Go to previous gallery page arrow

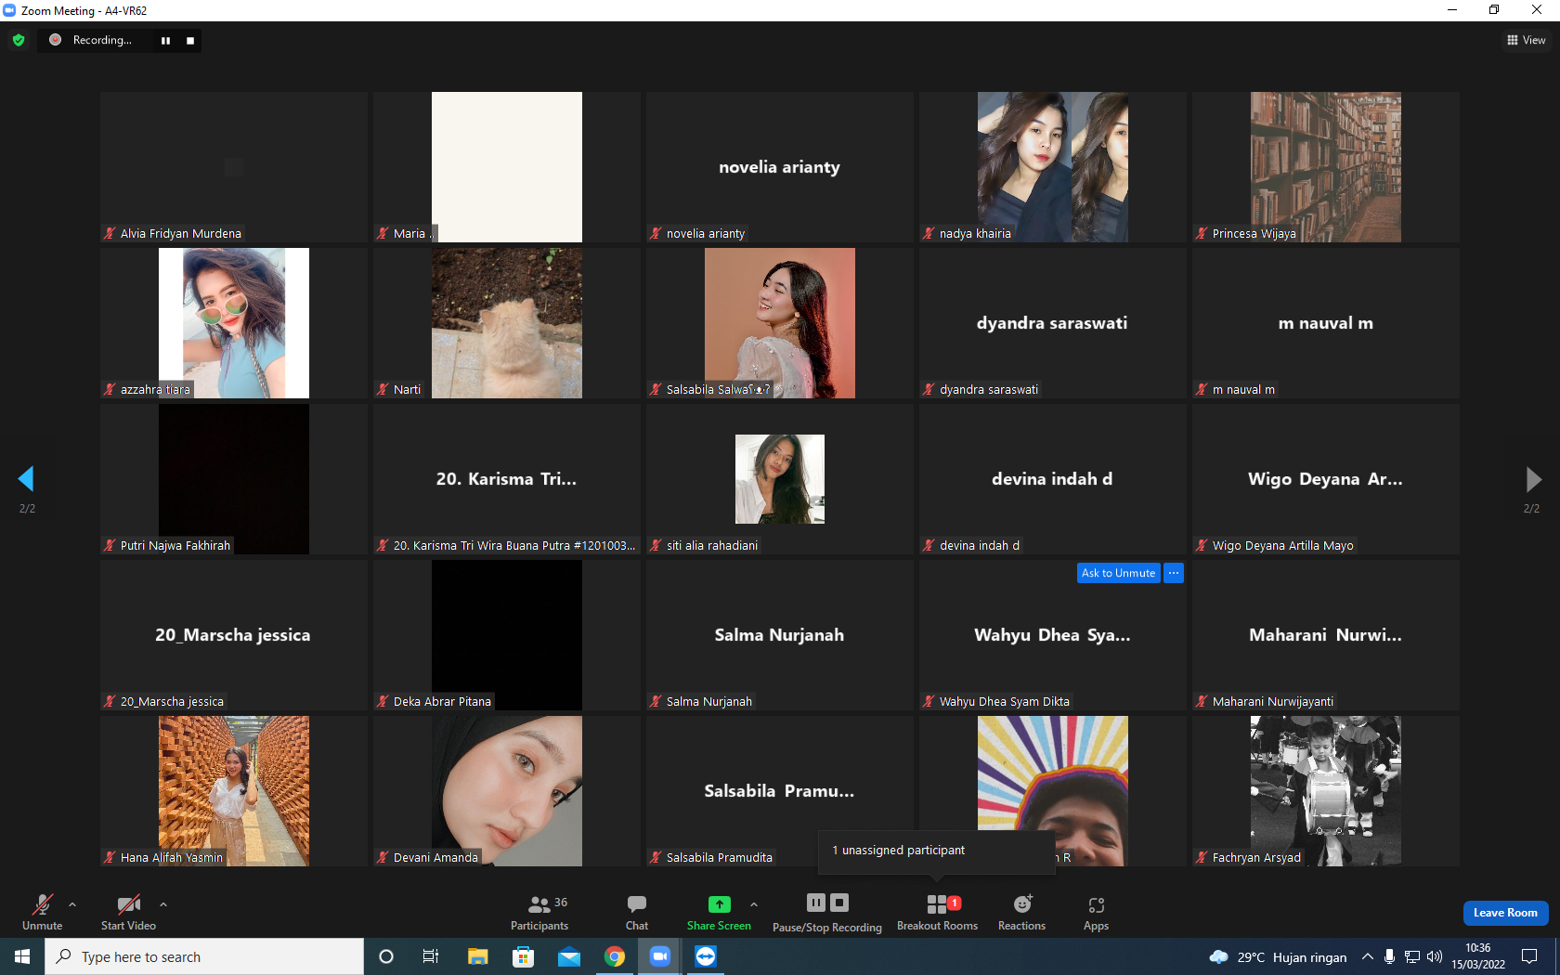26,479
